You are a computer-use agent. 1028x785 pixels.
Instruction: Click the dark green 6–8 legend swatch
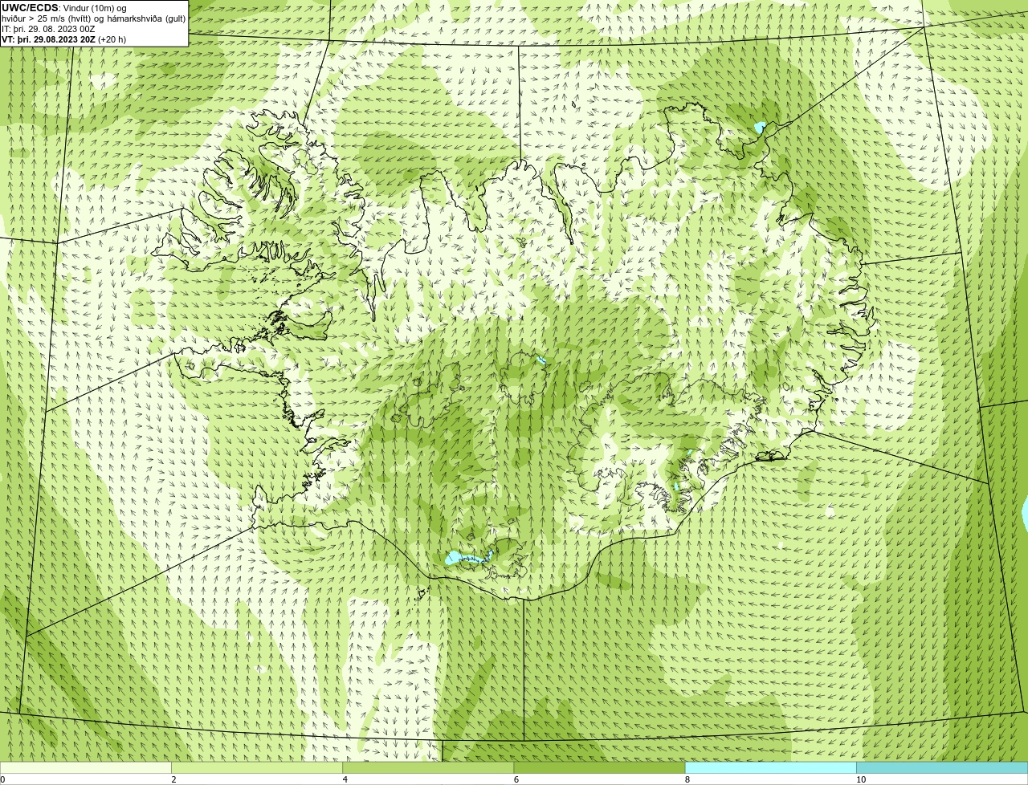599,767
